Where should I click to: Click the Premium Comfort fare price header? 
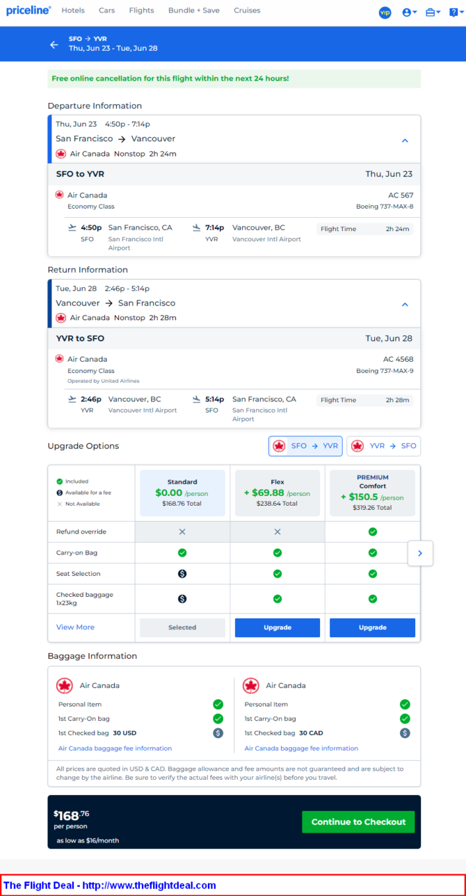(x=372, y=493)
